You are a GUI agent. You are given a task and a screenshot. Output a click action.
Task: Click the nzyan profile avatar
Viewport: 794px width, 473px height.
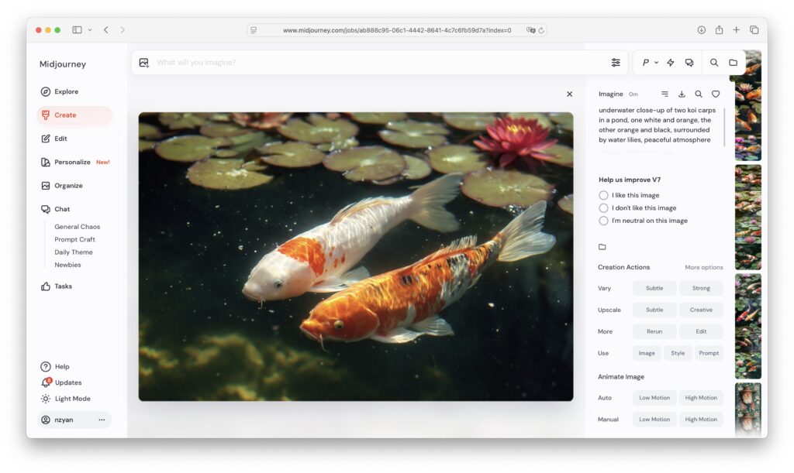pos(46,420)
